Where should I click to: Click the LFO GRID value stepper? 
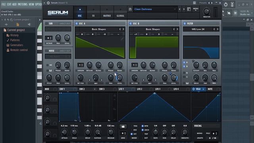pyautogui.click(x=123, y=133)
